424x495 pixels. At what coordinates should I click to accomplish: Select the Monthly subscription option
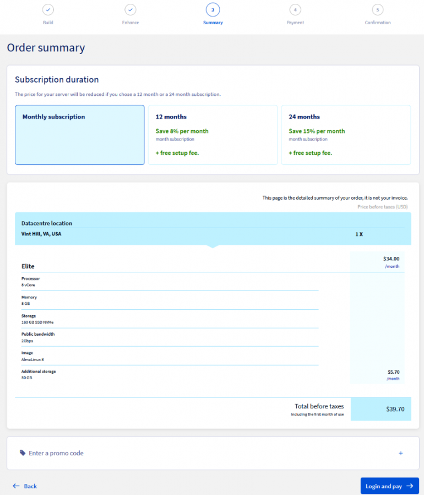click(80, 135)
